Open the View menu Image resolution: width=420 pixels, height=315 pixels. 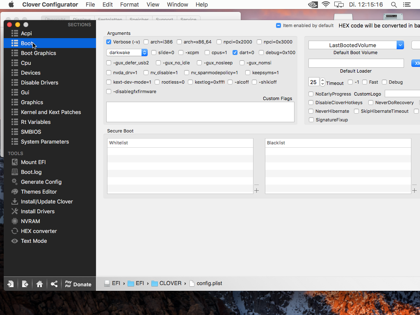[153, 5]
